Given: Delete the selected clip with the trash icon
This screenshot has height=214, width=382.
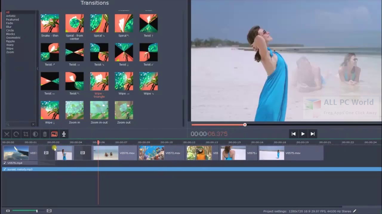Looking at the screenshot, I should 45,134.
